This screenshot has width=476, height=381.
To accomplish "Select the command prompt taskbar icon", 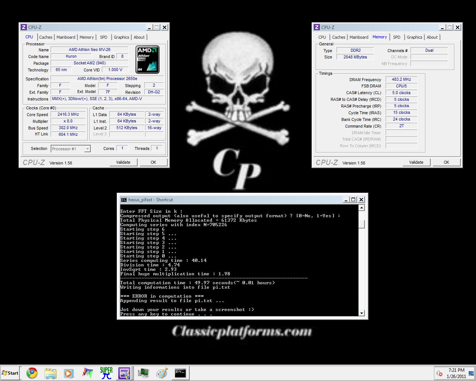I will (180, 373).
